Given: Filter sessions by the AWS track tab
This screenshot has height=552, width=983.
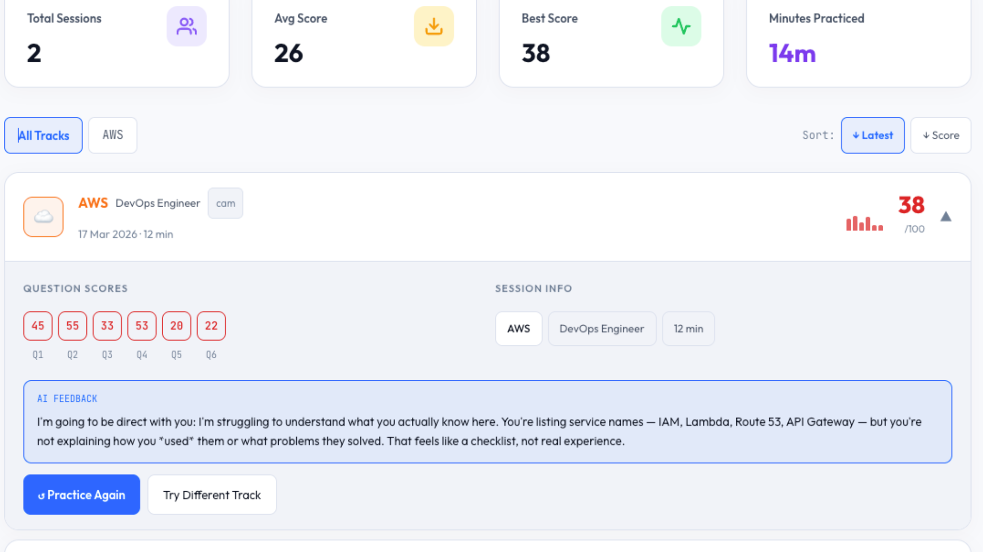Looking at the screenshot, I should pyautogui.click(x=113, y=135).
